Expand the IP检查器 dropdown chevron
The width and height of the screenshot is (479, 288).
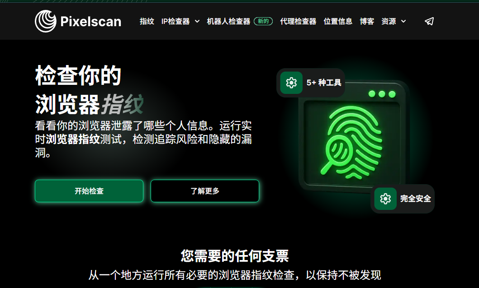197,21
